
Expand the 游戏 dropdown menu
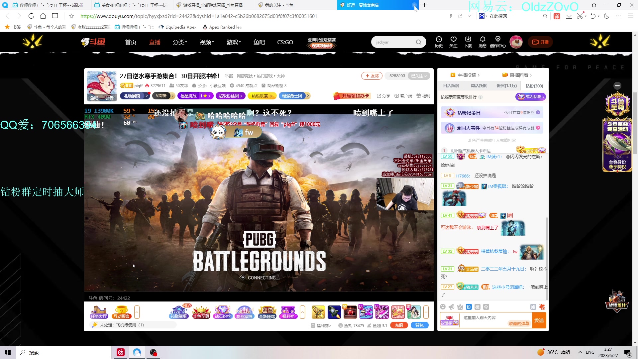[x=234, y=42]
